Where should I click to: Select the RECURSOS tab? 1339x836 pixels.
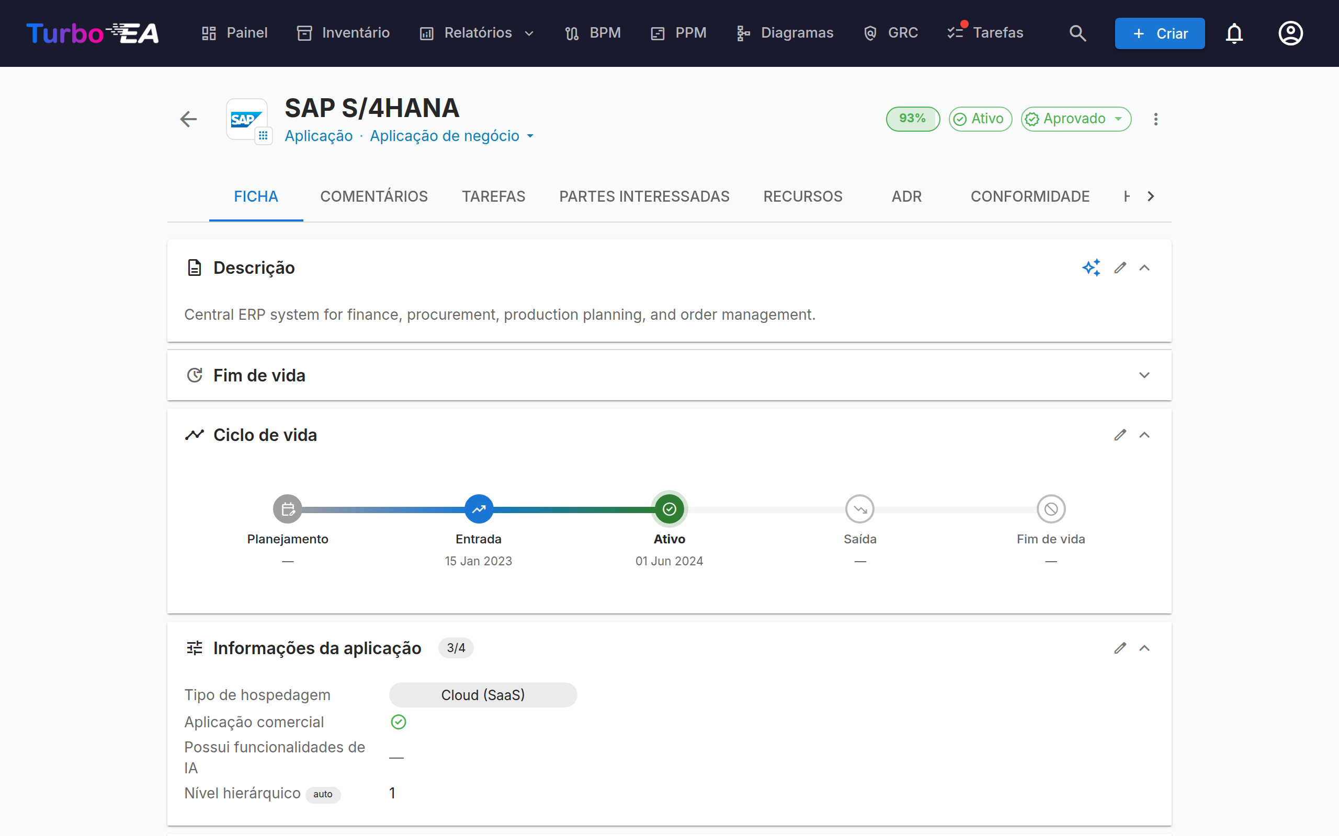coord(803,196)
